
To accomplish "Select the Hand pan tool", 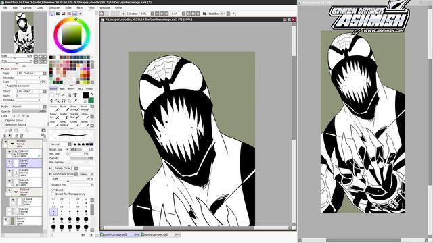I will coord(69,101).
